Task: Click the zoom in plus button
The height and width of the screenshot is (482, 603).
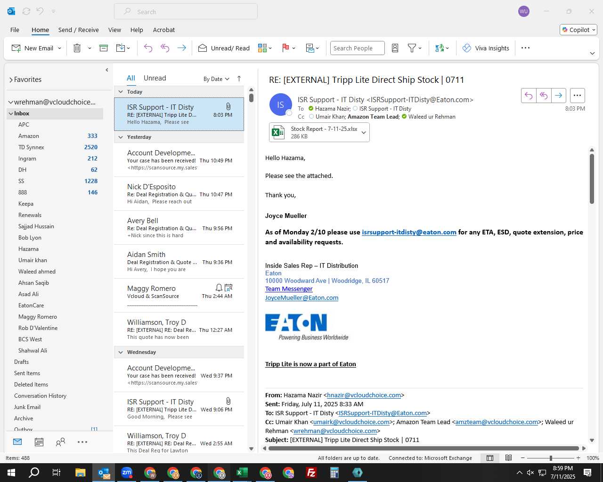Action: point(579,458)
